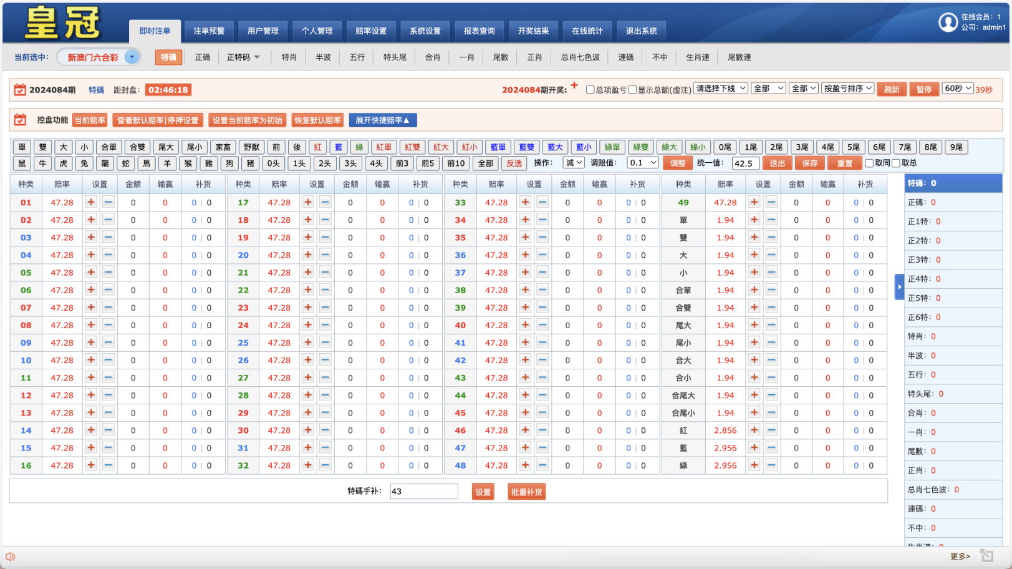Click the 批量补货 button
This screenshot has height=569, width=1012.
[526, 491]
